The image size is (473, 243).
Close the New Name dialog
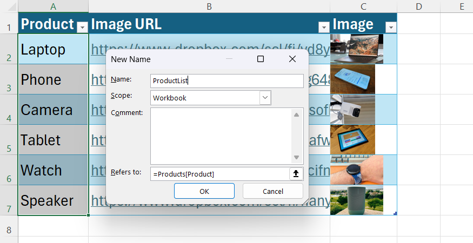pyautogui.click(x=292, y=59)
